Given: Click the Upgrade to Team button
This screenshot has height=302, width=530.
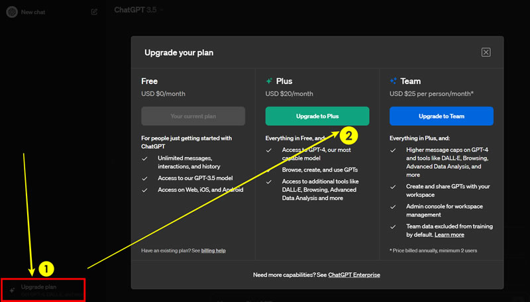Looking at the screenshot, I should (x=441, y=116).
